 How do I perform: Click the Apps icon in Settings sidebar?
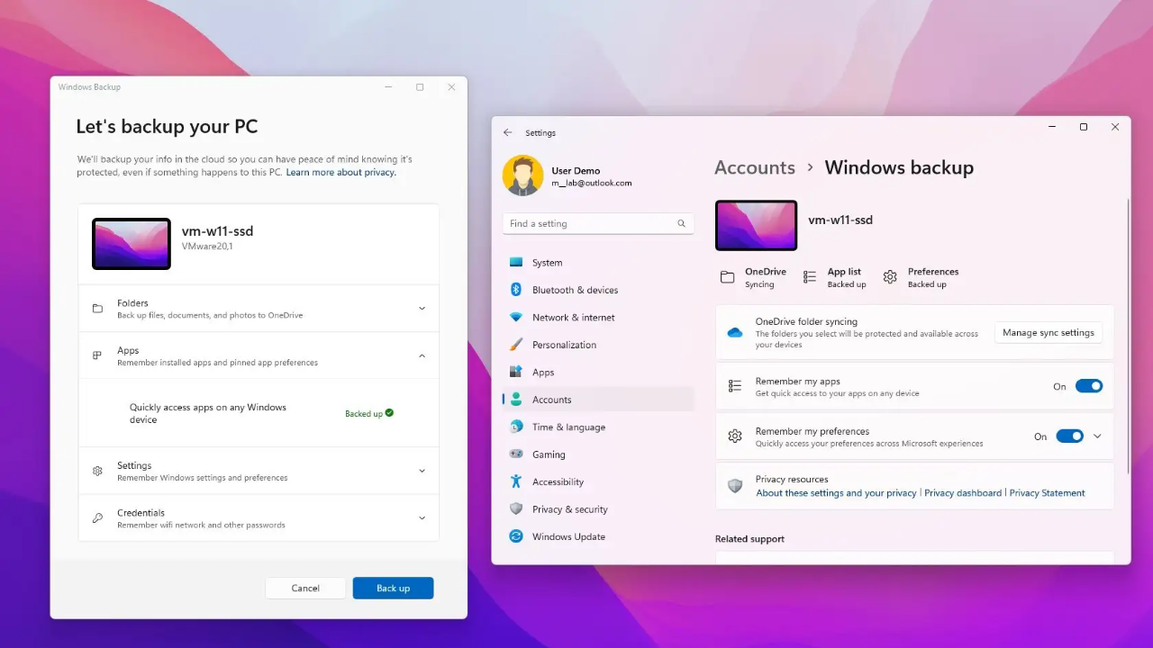tap(516, 372)
